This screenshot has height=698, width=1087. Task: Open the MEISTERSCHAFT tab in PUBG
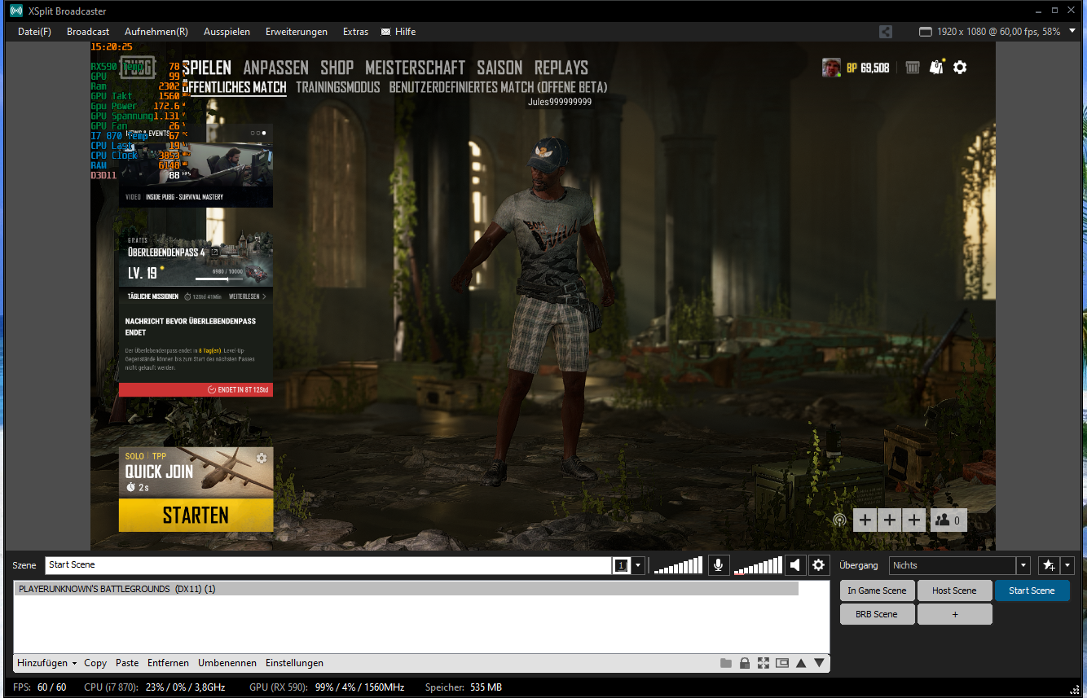[415, 68]
